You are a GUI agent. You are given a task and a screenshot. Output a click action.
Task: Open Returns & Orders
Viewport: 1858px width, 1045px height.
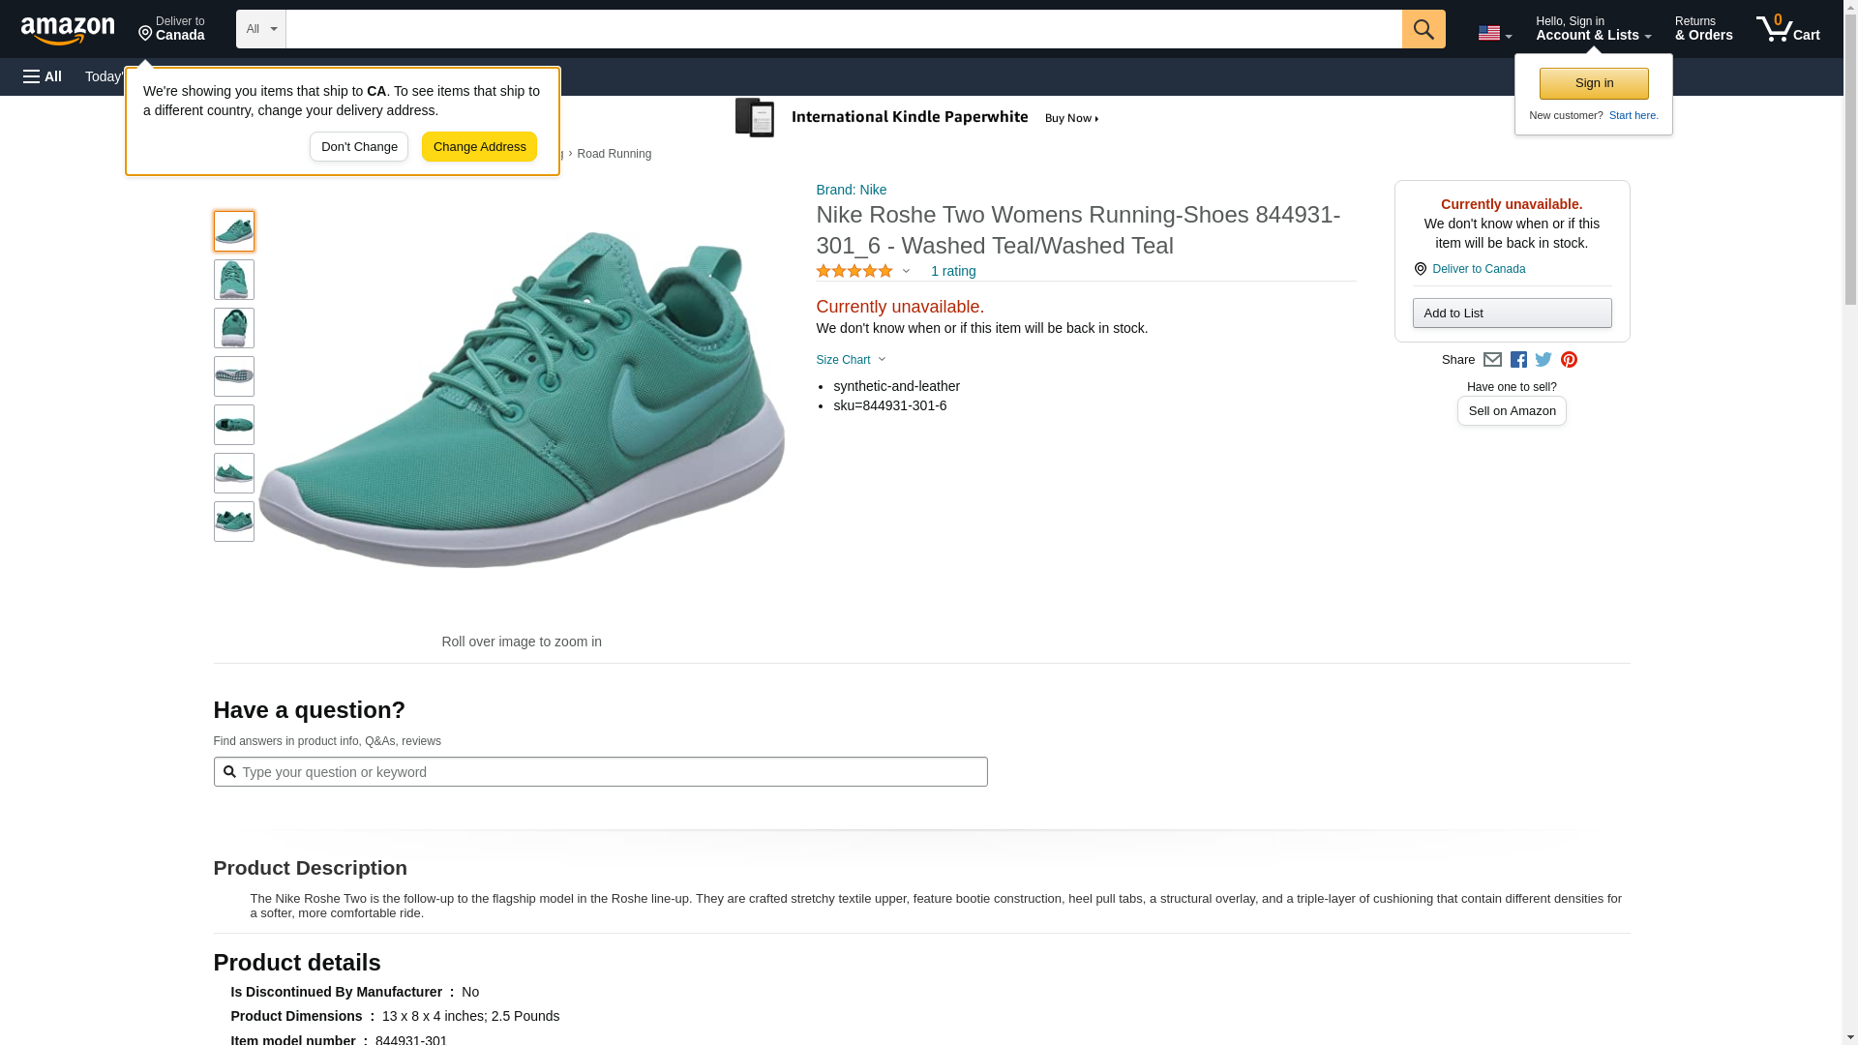coord(1703,29)
